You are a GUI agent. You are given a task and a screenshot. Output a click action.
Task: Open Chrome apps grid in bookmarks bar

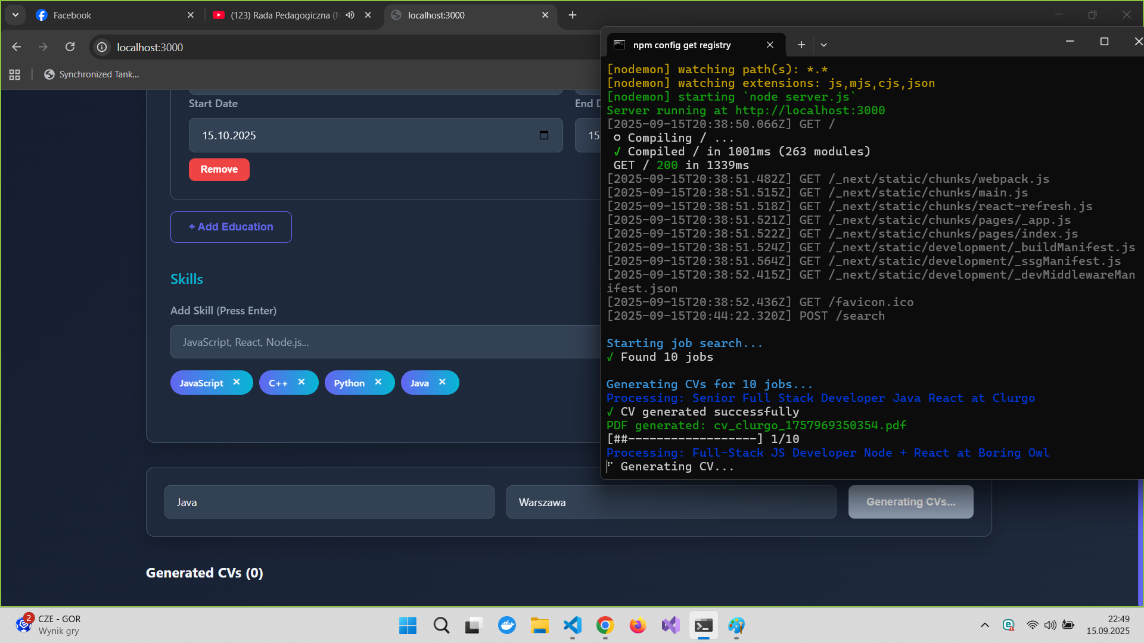15,74
